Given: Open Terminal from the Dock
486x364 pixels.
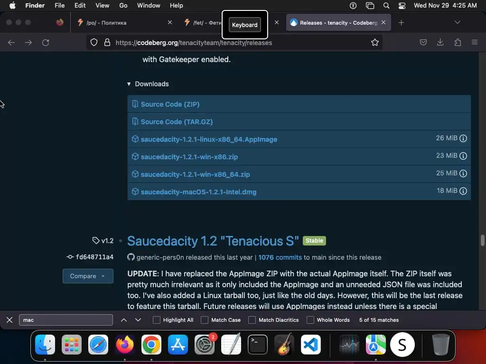Looking at the screenshot, I should [x=258, y=345].
